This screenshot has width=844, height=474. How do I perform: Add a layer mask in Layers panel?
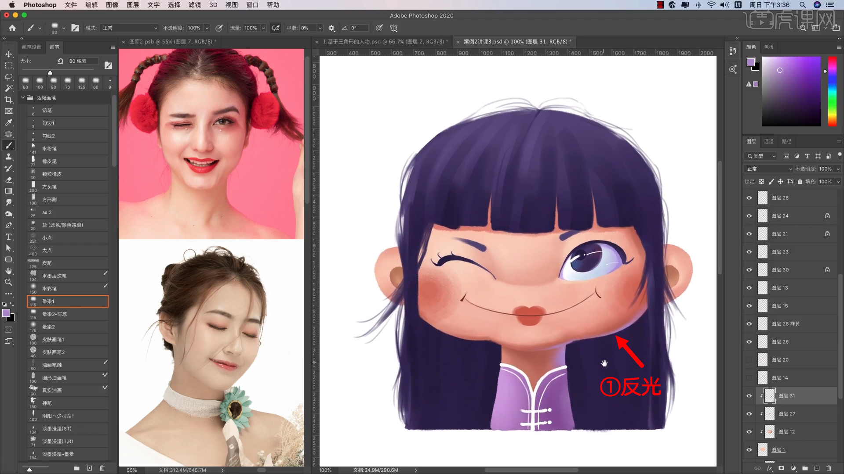782,468
